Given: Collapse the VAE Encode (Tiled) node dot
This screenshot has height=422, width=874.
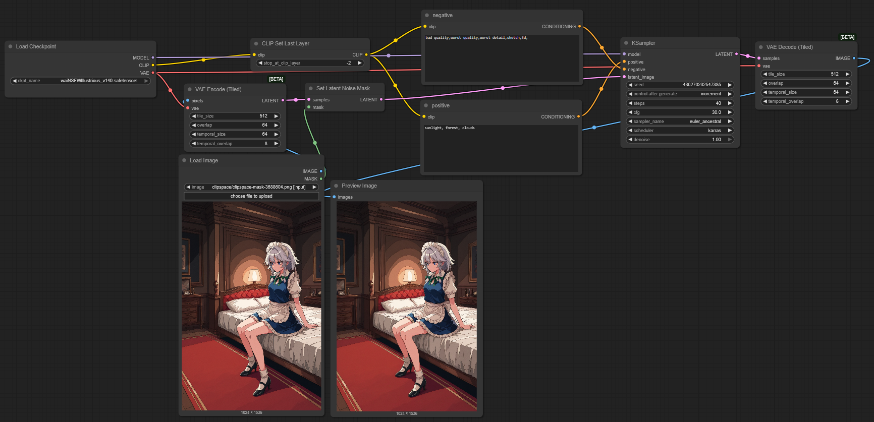Looking at the screenshot, I should (x=190, y=89).
